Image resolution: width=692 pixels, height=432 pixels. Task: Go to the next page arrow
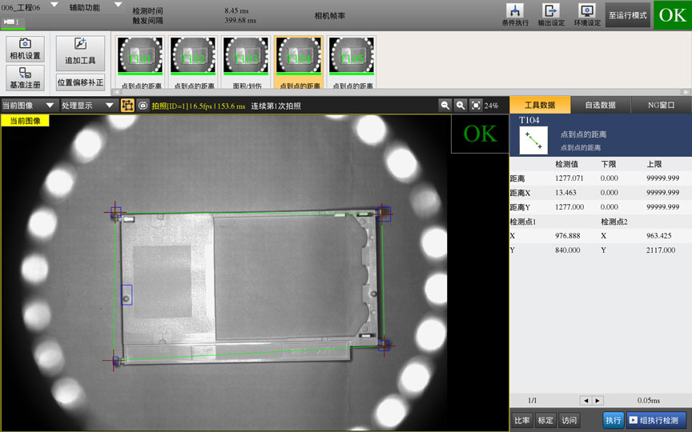pyautogui.click(x=597, y=400)
